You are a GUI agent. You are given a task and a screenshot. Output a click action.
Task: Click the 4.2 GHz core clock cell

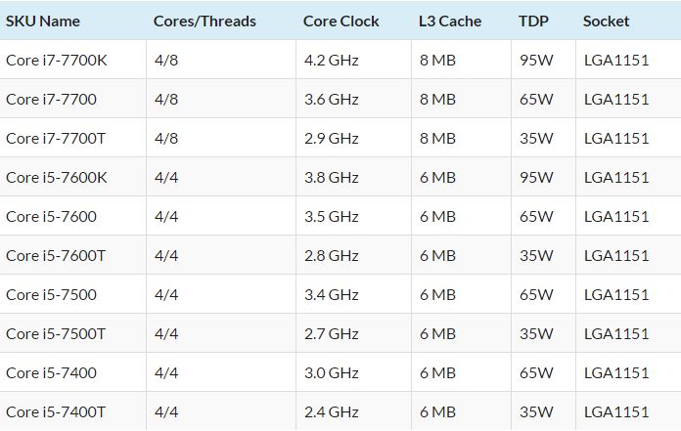click(x=331, y=61)
